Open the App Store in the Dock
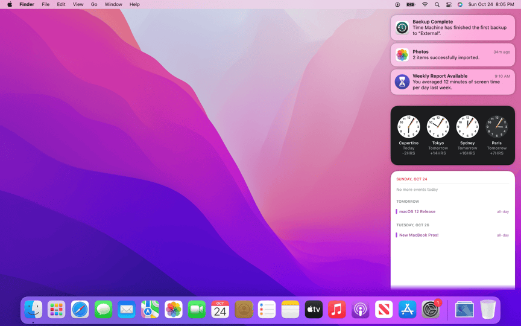The width and height of the screenshot is (521, 326). [407, 309]
